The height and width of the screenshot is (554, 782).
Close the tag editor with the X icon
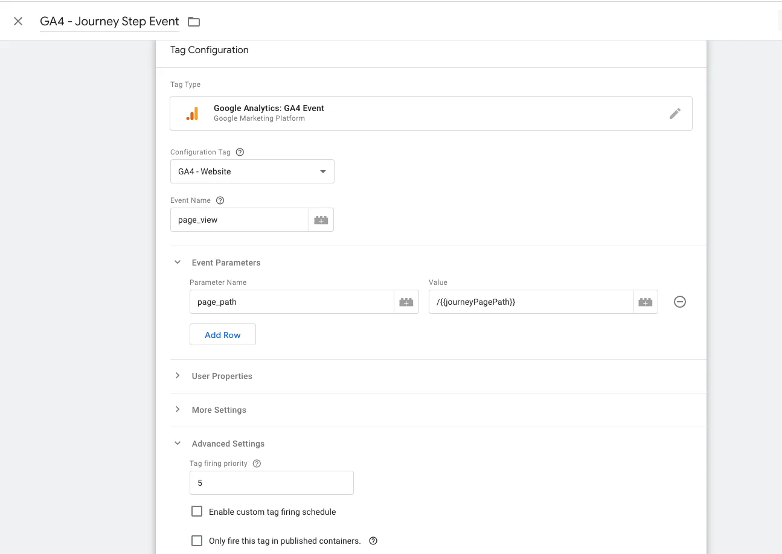pos(18,21)
